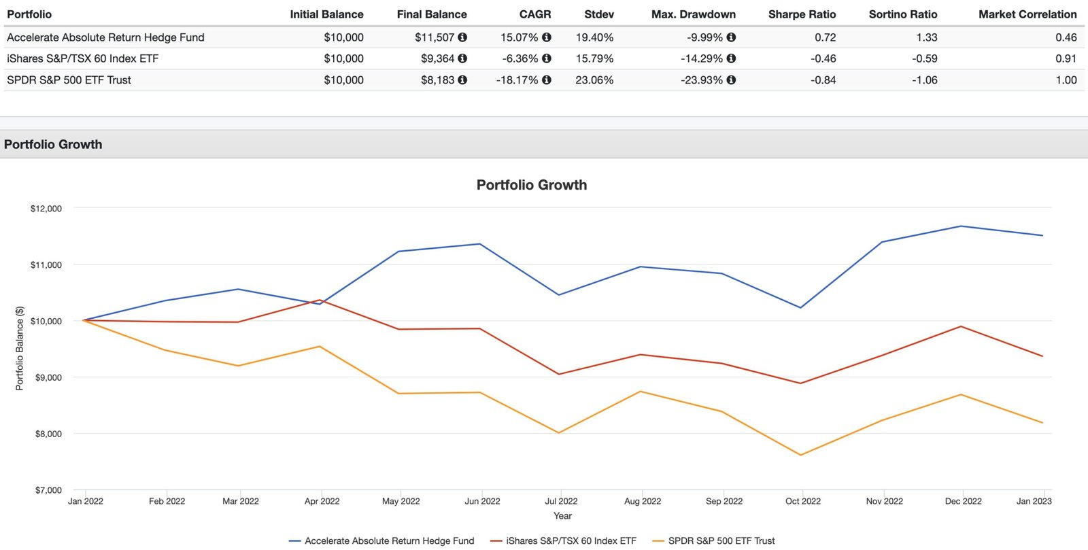The width and height of the screenshot is (1088, 550).
Task: Select Accelerate Absolute Return Hedge Fund table row name
Action: (x=105, y=37)
